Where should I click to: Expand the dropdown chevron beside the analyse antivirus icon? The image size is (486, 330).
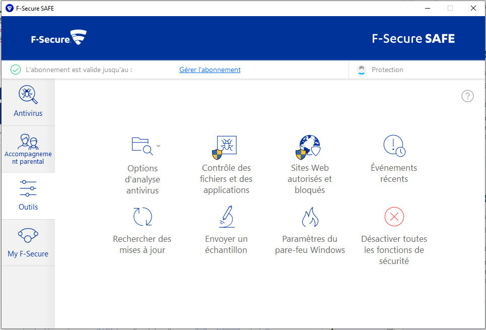coord(158,146)
